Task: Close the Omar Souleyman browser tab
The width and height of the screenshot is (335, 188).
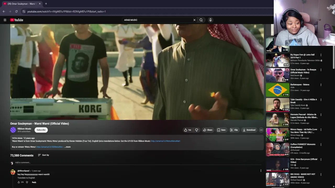Action: pos(40,4)
